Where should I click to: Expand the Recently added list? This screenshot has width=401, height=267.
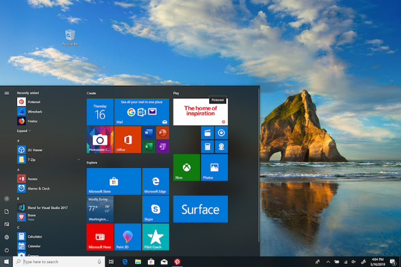[x=24, y=131]
